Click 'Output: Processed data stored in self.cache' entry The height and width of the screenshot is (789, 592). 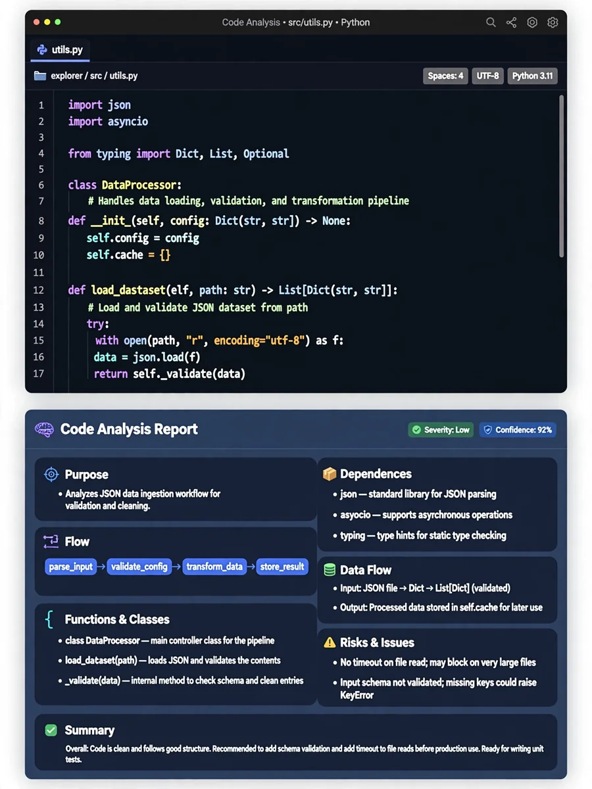click(x=441, y=608)
